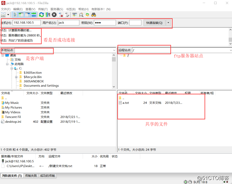The width and height of the screenshot is (232, 184).
Task: Disconnect from the current server
Action: coord(61,15)
